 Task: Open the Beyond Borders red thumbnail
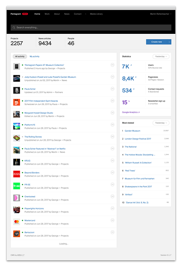(16, 174)
